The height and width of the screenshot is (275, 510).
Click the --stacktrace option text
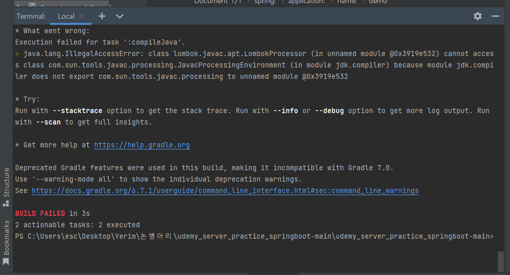click(x=78, y=111)
